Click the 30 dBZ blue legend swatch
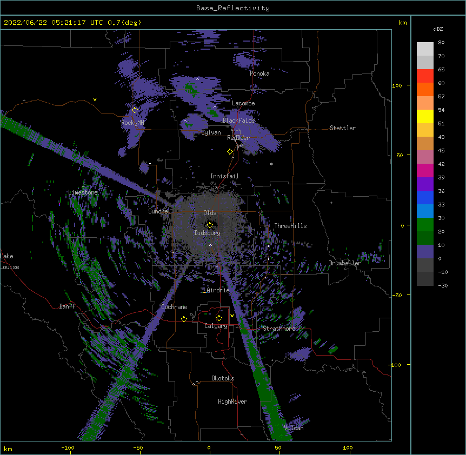Image resolution: width=466 pixels, height=455 pixels. [425, 211]
